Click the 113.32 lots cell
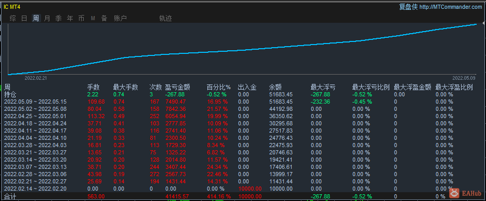 [x=96, y=116]
